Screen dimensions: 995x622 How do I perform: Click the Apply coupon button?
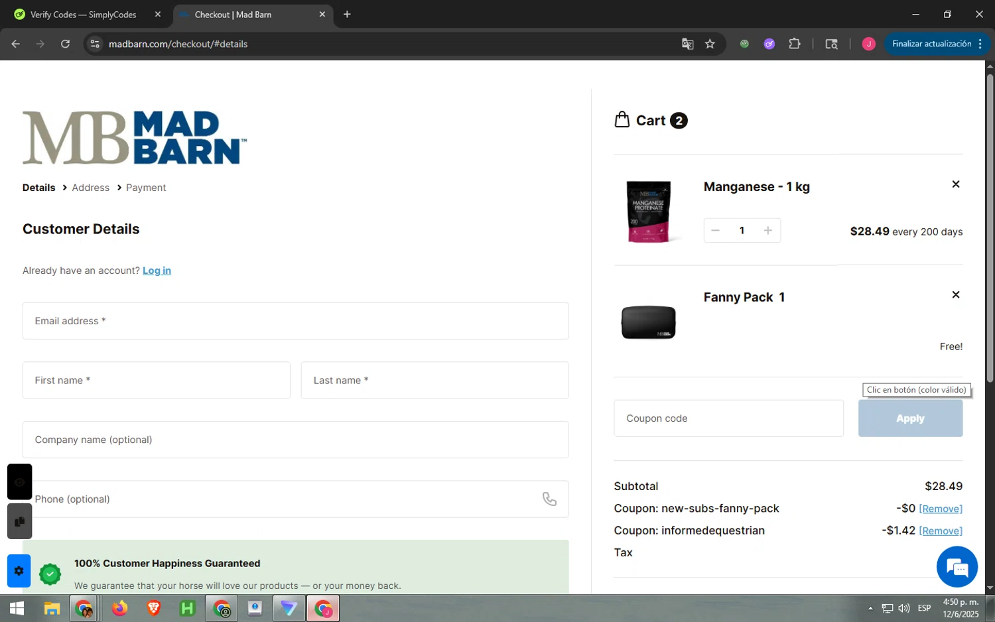[910, 418]
